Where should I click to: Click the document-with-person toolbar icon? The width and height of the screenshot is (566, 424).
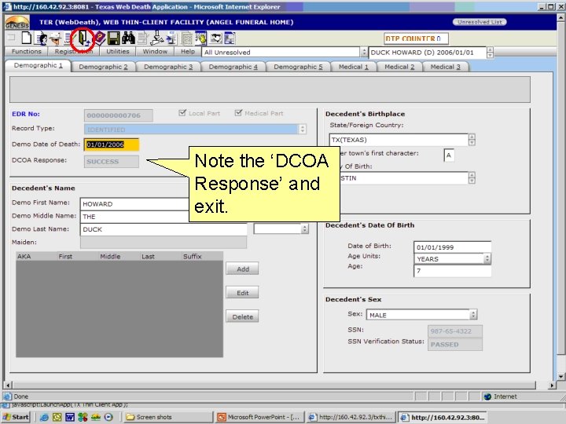pos(42,38)
